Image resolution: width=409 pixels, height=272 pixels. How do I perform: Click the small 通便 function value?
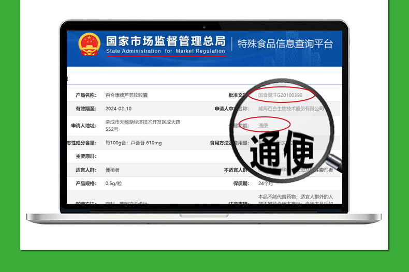263,126
